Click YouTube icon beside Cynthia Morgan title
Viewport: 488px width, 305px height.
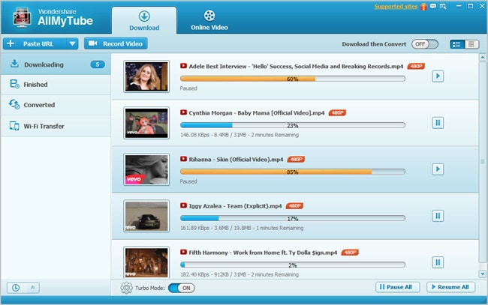[183, 112]
